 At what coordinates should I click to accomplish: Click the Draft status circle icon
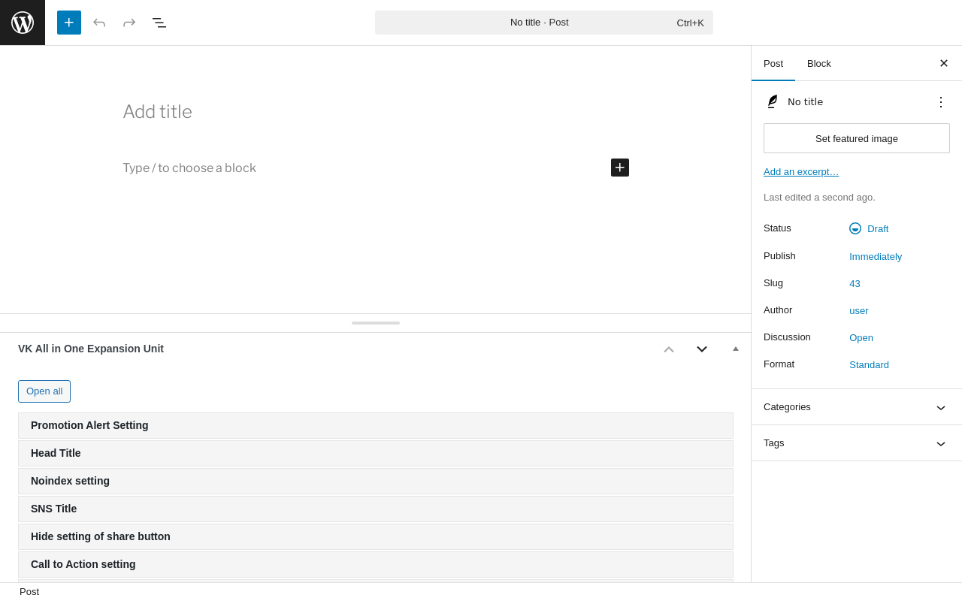pyautogui.click(x=855, y=228)
